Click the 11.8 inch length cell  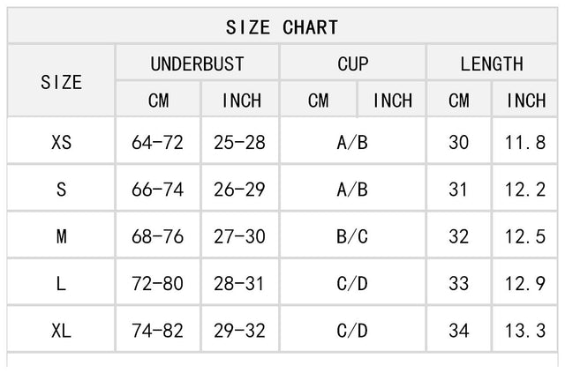[x=525, y=142]
